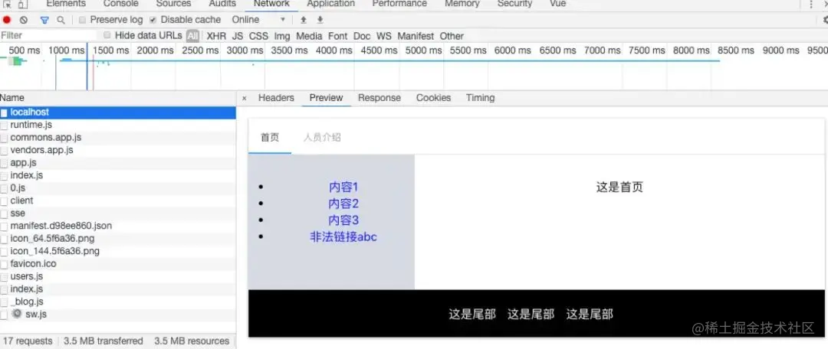The width and height of the screenshot is (828, 349).
Task: Select the runtime.js request
Action: click(x=118, y=125)
